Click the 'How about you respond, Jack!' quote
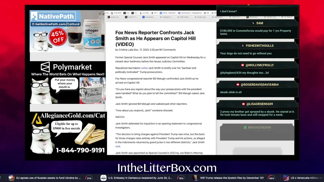324x182 pixels. point(144,110)
